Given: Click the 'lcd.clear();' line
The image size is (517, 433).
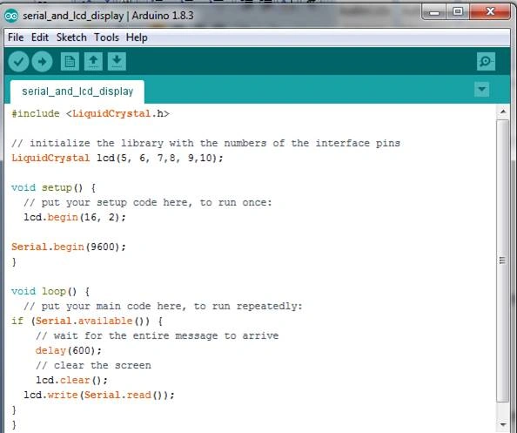Looking at the screenshot, I should [71, 380].
